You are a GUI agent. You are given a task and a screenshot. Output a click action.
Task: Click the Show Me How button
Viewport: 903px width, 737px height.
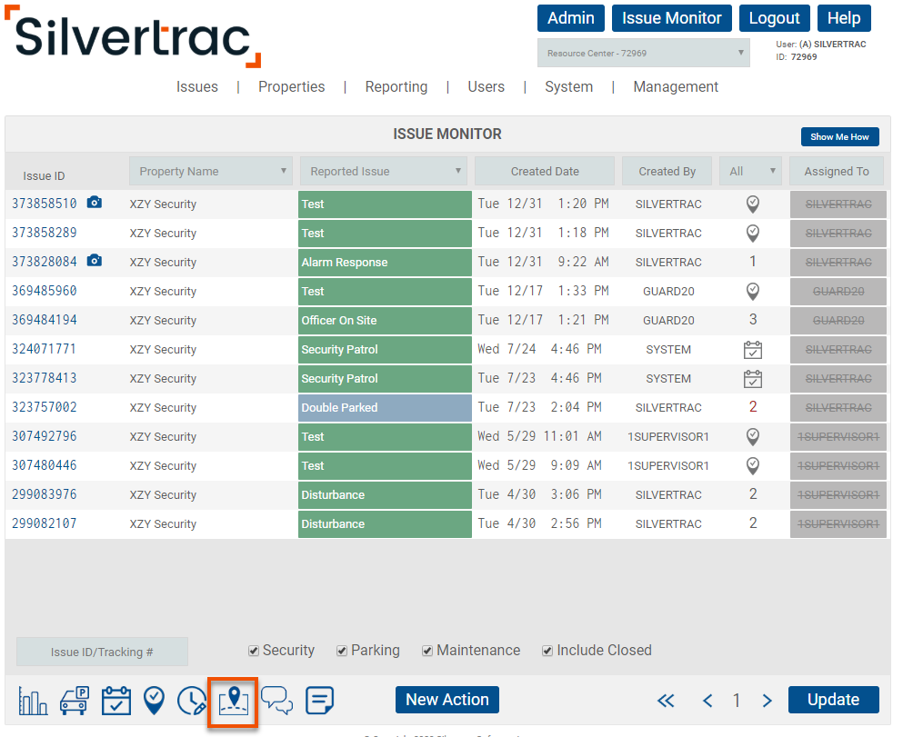[x=839, y=137]
